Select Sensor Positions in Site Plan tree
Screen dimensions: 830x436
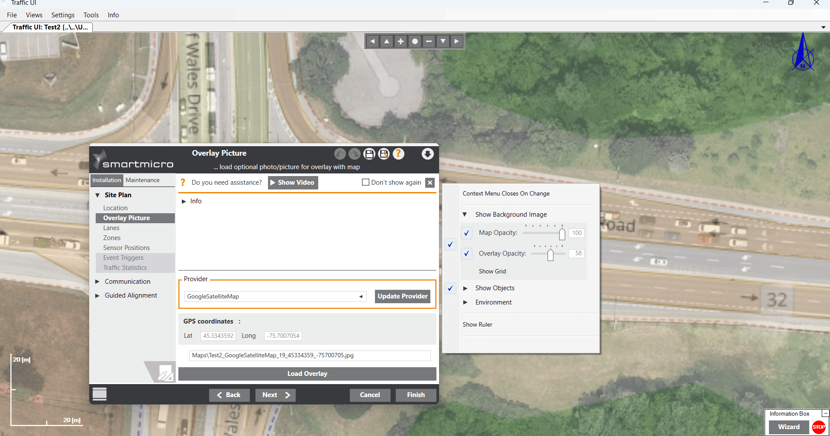pyautogui.click(x=126, y=248)
